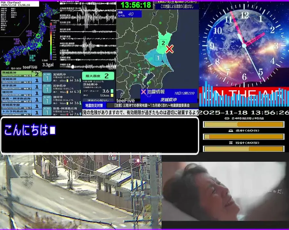This screenshot has width=289, height=230.
Task: Click the pink X icon beside 地震情報
Action: 143,92
